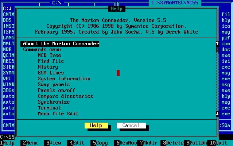Click the Cancel button
Screen dimensions: 233x146
(131, 126)
